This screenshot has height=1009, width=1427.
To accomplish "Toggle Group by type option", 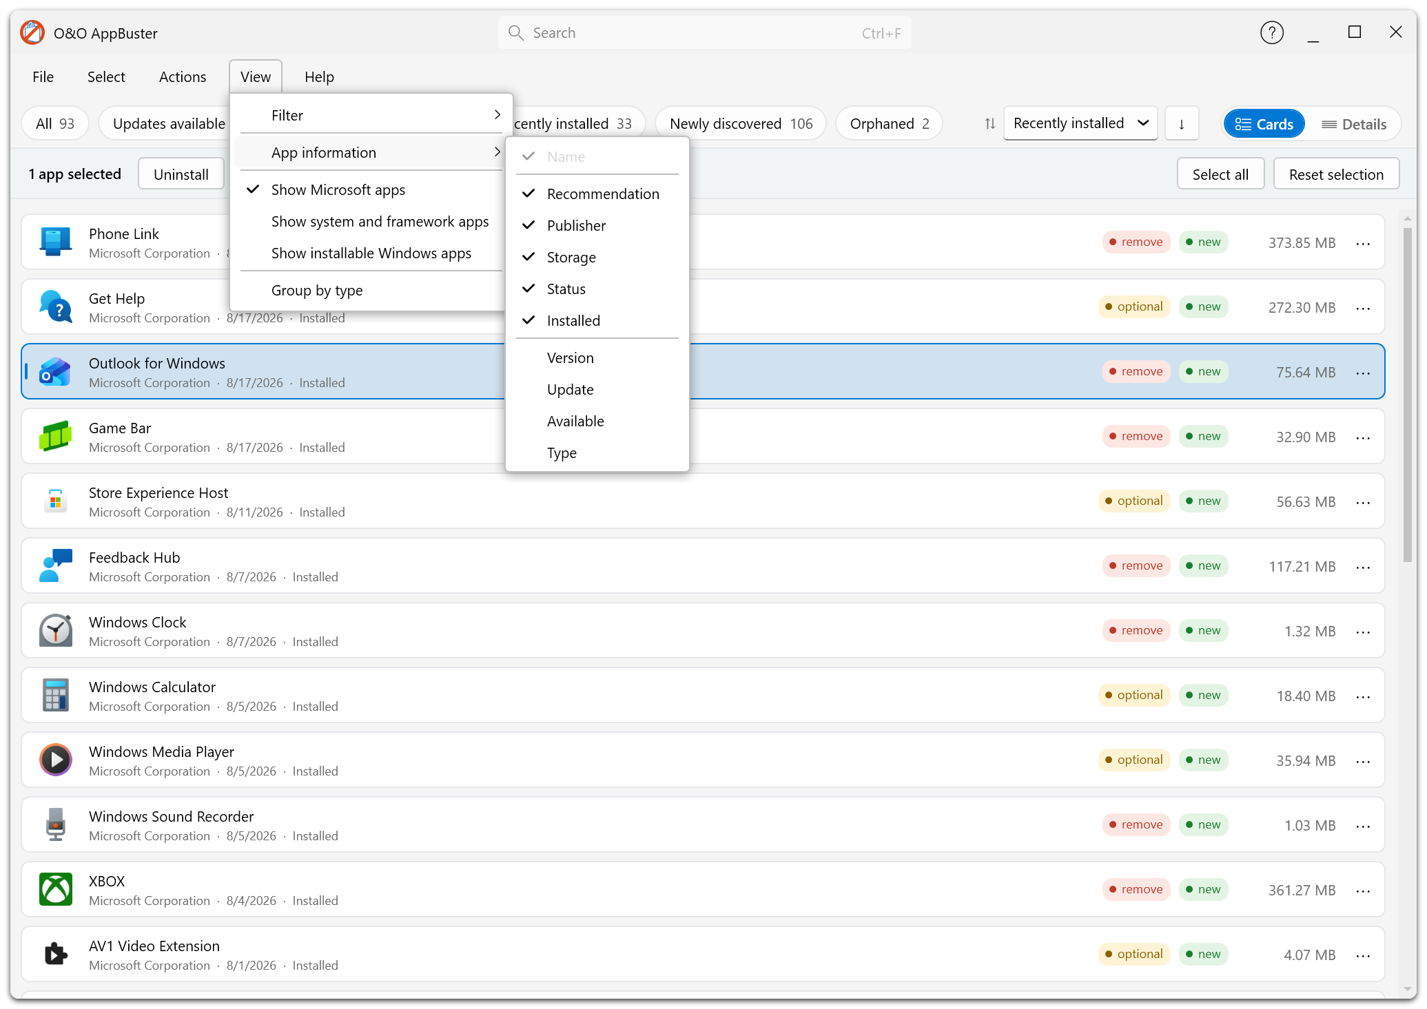I will coord(371,290).
